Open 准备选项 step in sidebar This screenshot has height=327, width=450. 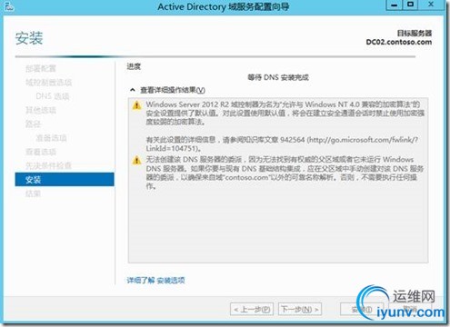(51, 138)
